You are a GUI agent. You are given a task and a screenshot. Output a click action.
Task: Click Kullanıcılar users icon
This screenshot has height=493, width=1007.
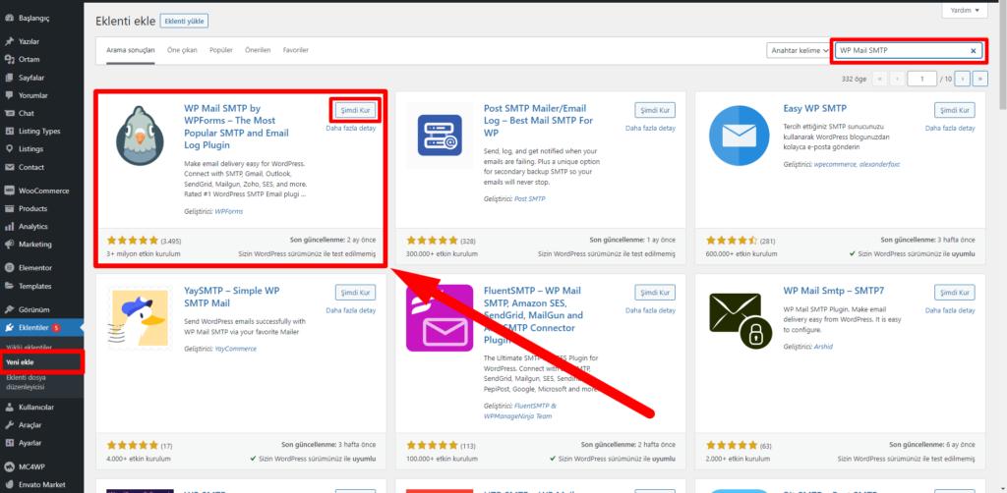[x=9, y=407]
